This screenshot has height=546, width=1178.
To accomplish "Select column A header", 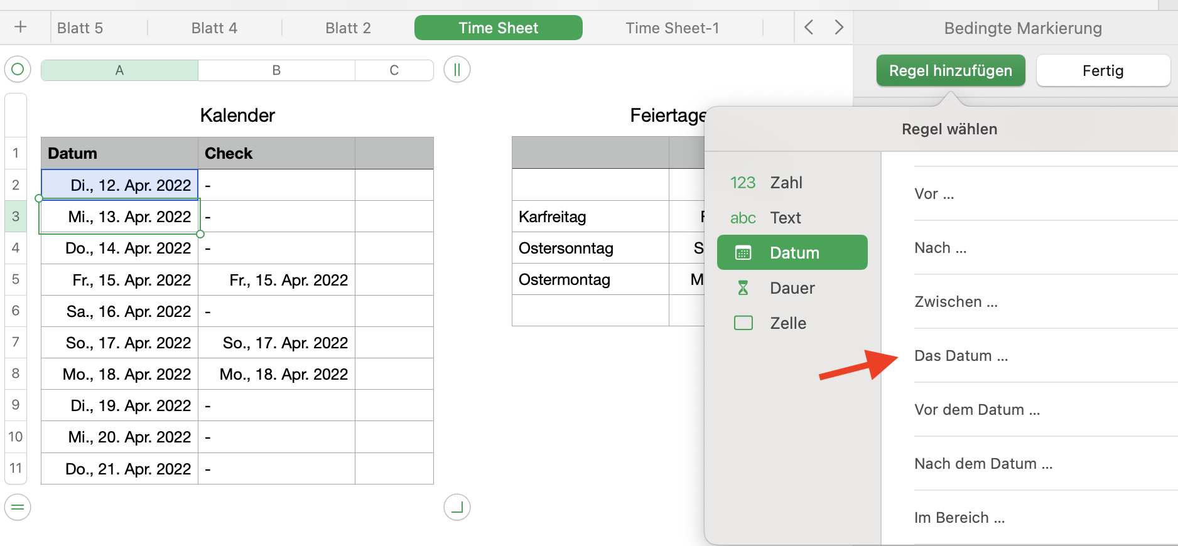I will point(119,70).
